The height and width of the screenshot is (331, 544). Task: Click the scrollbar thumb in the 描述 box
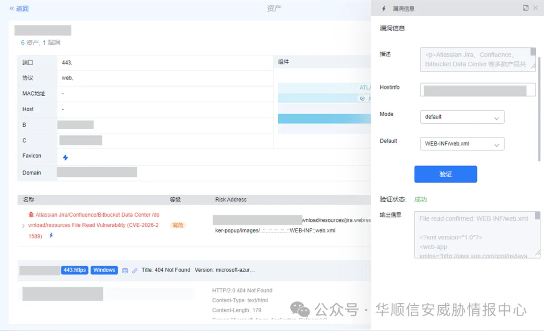pyautogui.click(x=533, y=52)
